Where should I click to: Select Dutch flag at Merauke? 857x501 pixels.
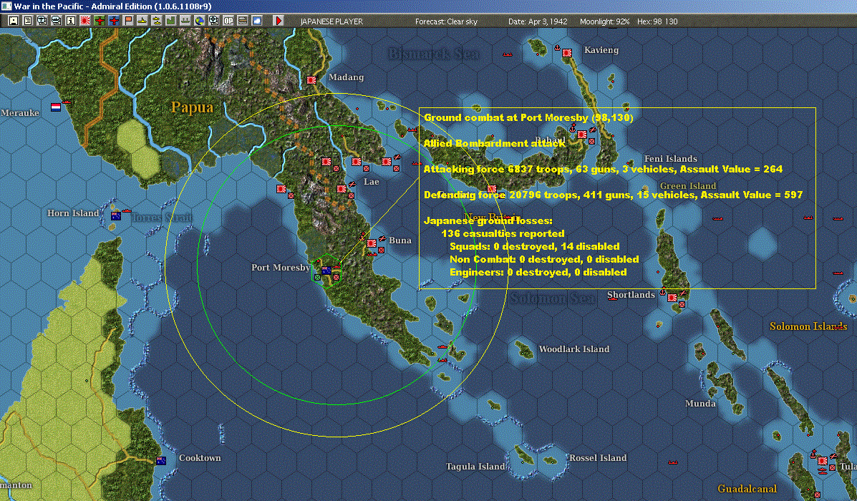(x=56, y=107)
